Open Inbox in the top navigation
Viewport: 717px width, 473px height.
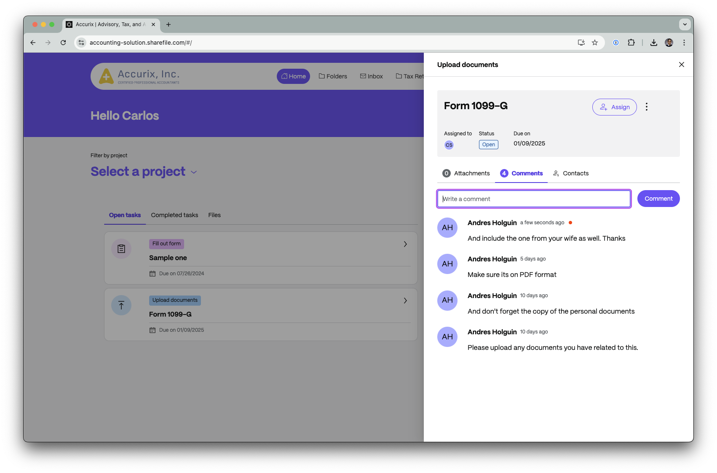tap(371, 76)
